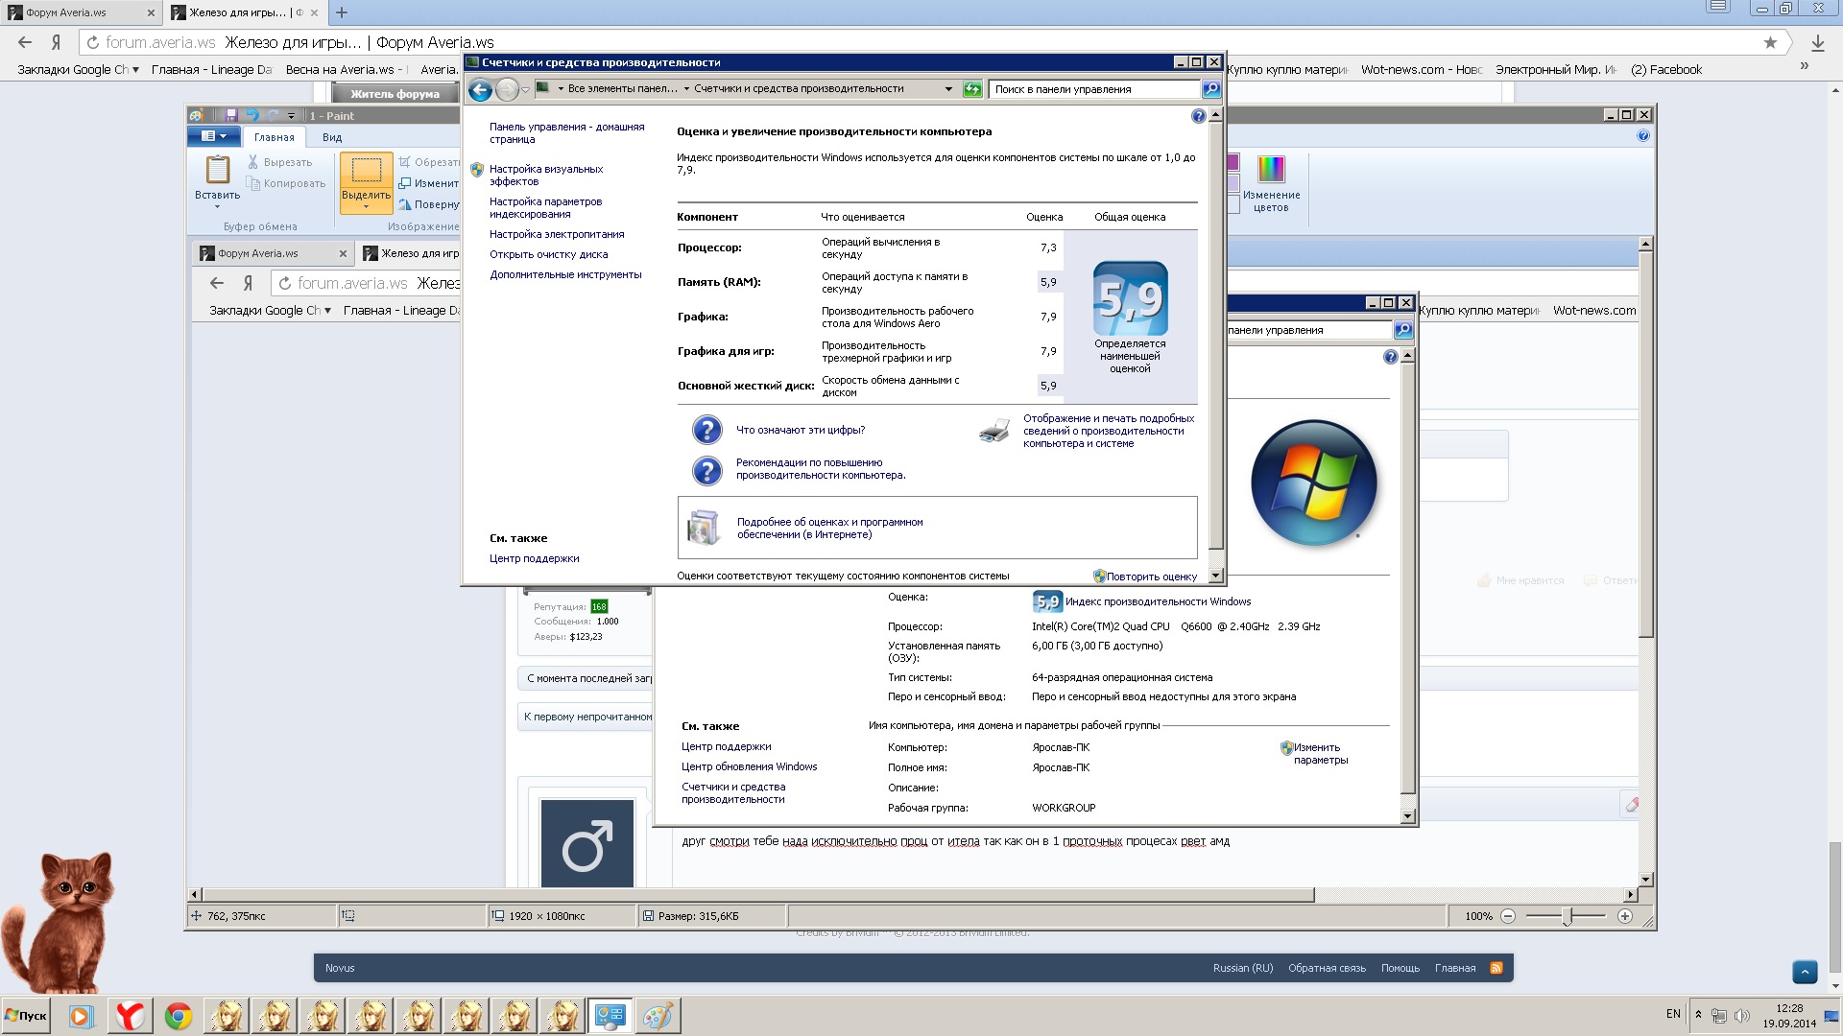Switch to the 'Вид' tab in Paint
This screenshot has height=1036, width=1843.
click(332, 137)
